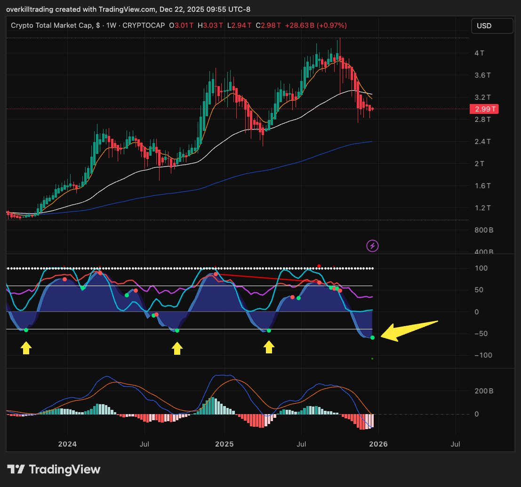Viewport: 521px width, 487px height.
Task: Click the oscillator 100 scale label
Action: click(x=481, y=268)
